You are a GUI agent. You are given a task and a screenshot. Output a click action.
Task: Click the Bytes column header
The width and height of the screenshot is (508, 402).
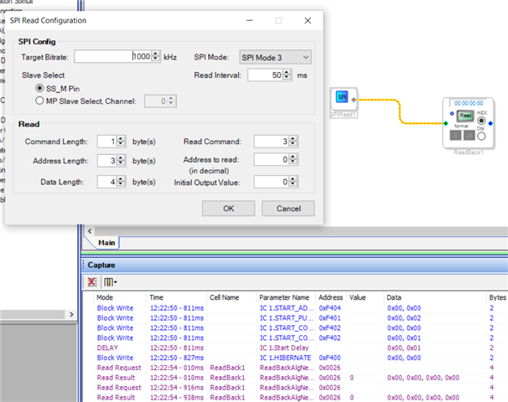point(497,297)
